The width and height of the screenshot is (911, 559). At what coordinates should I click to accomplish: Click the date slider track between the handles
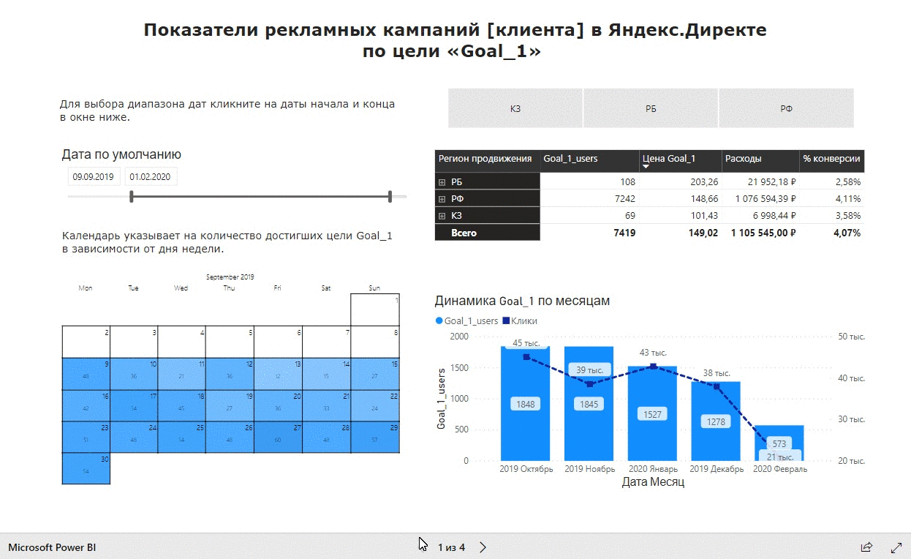tap(260, 196)
